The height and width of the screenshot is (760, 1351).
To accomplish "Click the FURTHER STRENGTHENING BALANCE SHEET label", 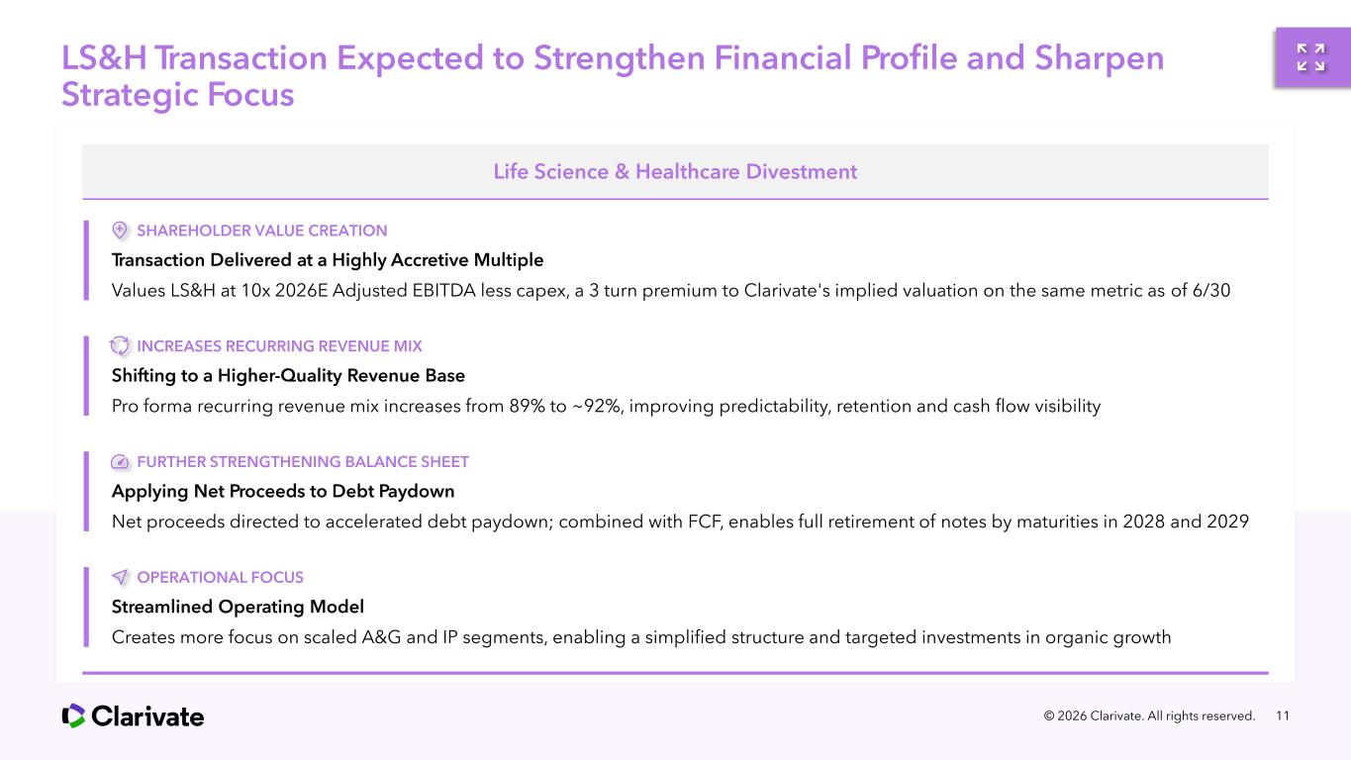I will (303, 462).
